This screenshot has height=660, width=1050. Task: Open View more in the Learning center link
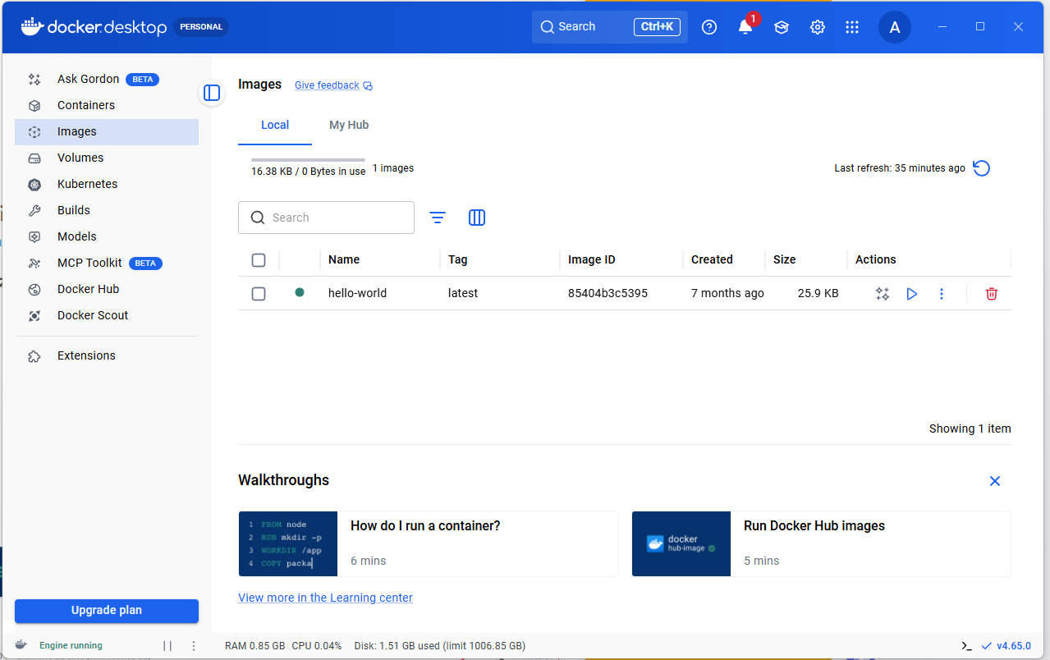pyautogui.click(x=325, y=598)
